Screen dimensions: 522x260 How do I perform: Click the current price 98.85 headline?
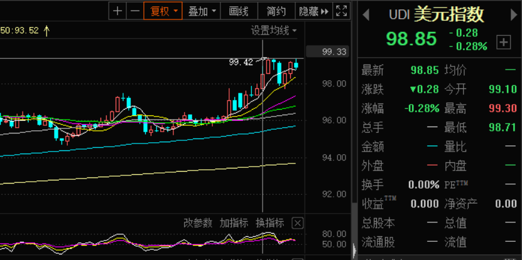pos(411,38)
